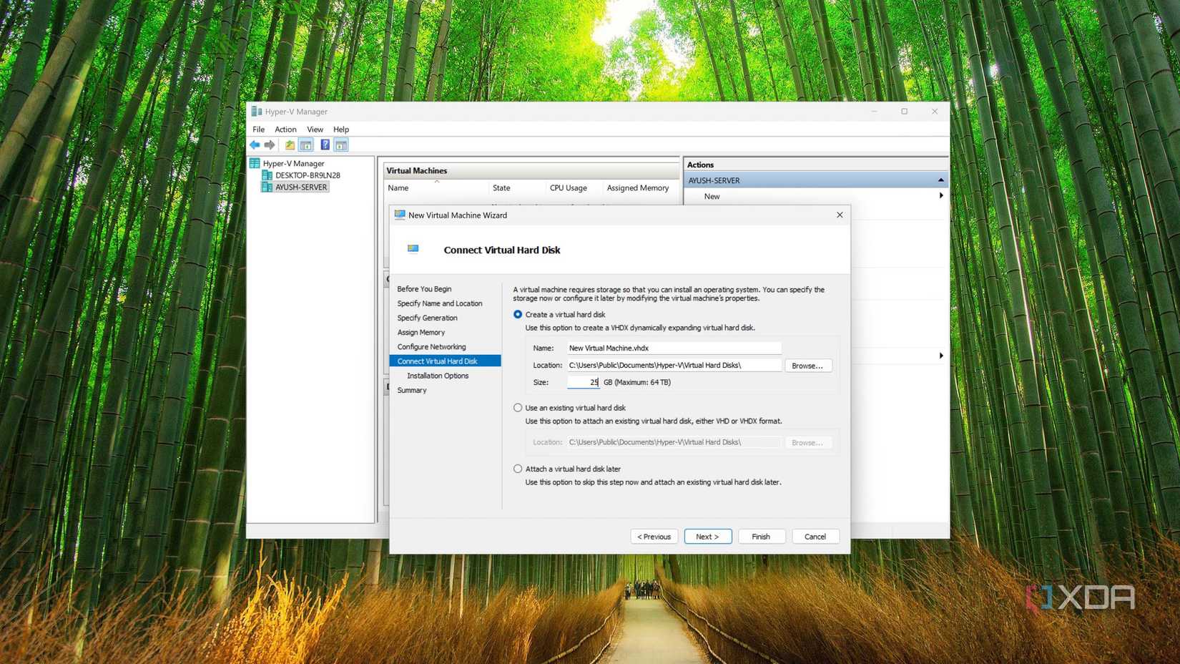Select the Create a virtual hard disk option
The width and height of the screenshot is (1180, 664).
point(517,314)
